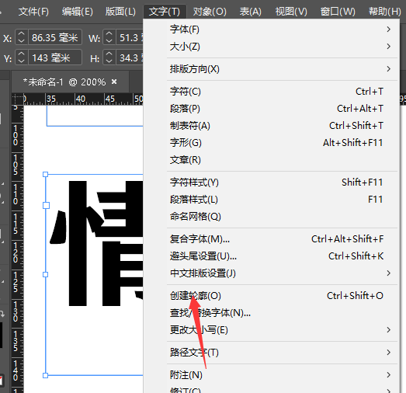
Task: Click the large black glyph on canvas
Action: (x=96, y=244)
